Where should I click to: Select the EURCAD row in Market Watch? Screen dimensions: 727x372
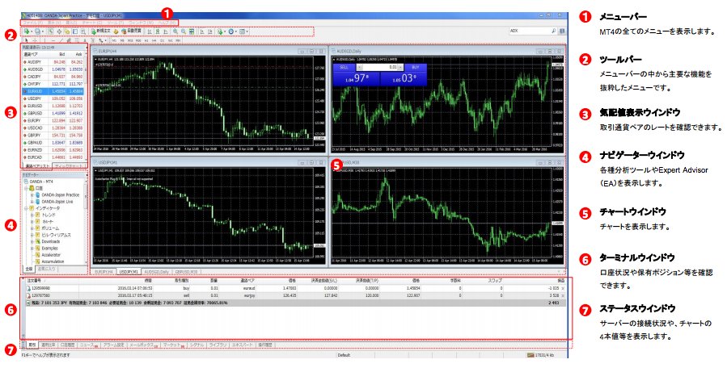tap(53, 157)
